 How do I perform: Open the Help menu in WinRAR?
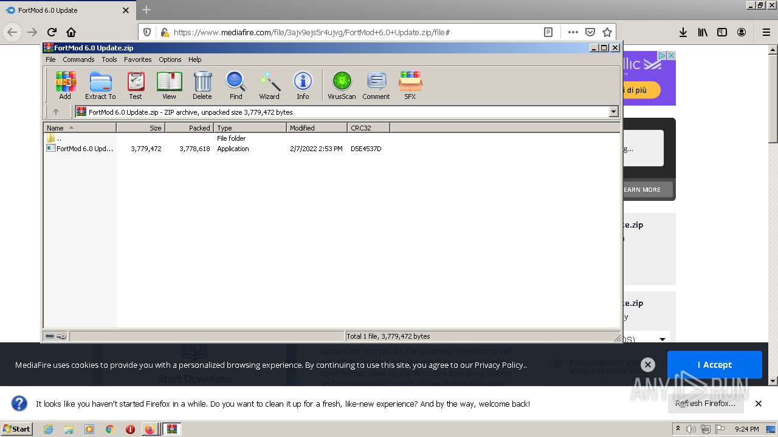(x=194, y=59)
